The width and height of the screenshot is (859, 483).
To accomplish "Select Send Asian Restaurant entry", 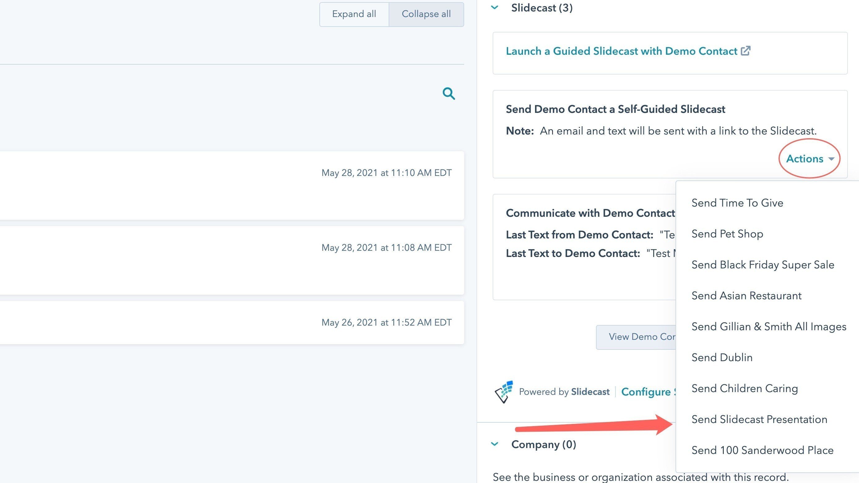I will (x=746, y=296).
